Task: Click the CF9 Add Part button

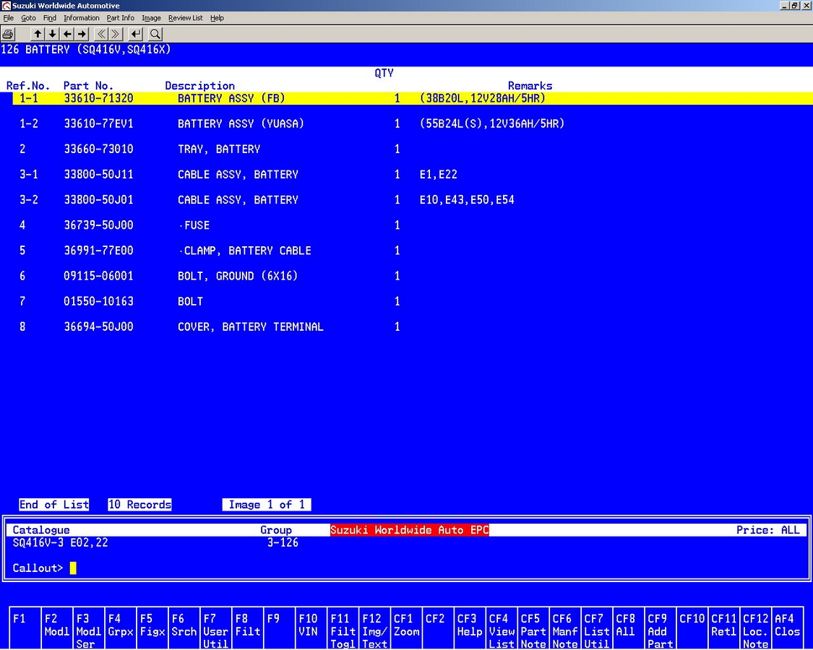Action: point(661,628)
